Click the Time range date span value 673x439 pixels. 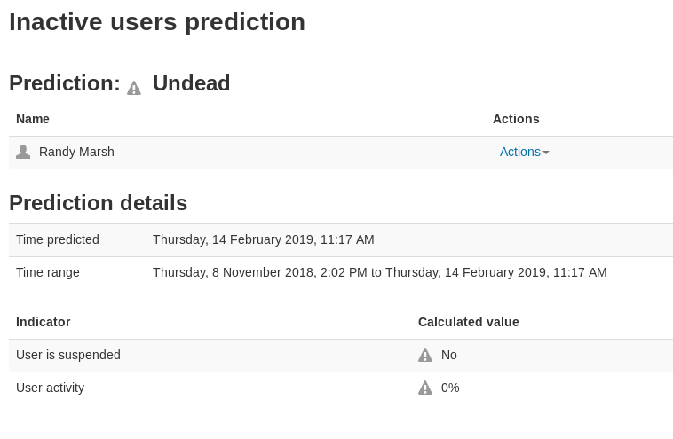(x=380, y=272)
